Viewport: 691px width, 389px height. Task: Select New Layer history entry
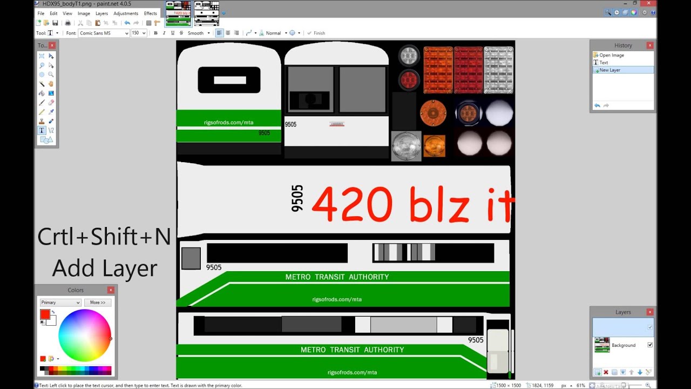[x=623, y=70]
